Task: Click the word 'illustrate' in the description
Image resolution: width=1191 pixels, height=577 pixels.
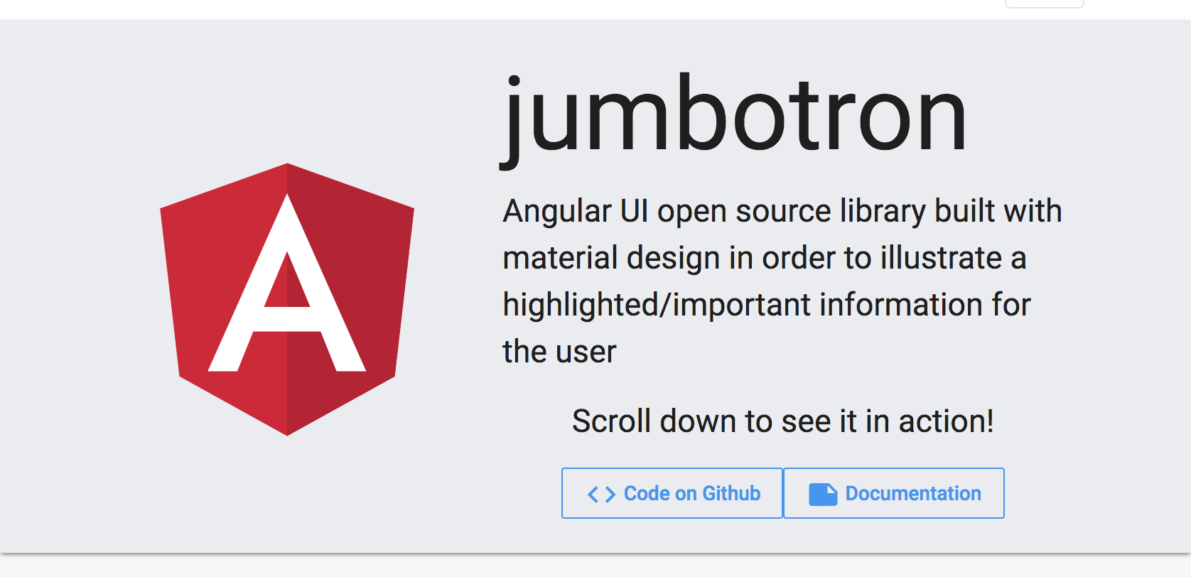Action: point(941,258)
